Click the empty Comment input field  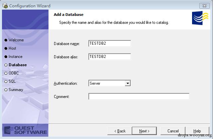point(139,97)
